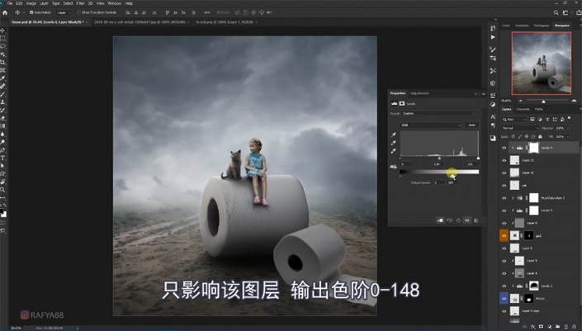
Task: Open the Window menu
Action: pos(114,3)
